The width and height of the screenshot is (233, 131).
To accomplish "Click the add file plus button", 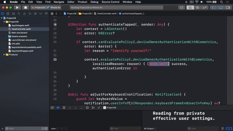I will (3, 128).
